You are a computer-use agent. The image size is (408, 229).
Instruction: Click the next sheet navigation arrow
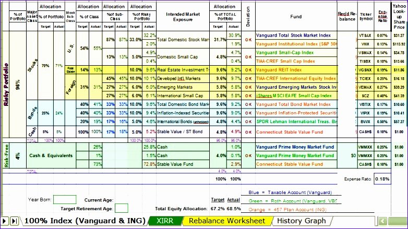4,221
